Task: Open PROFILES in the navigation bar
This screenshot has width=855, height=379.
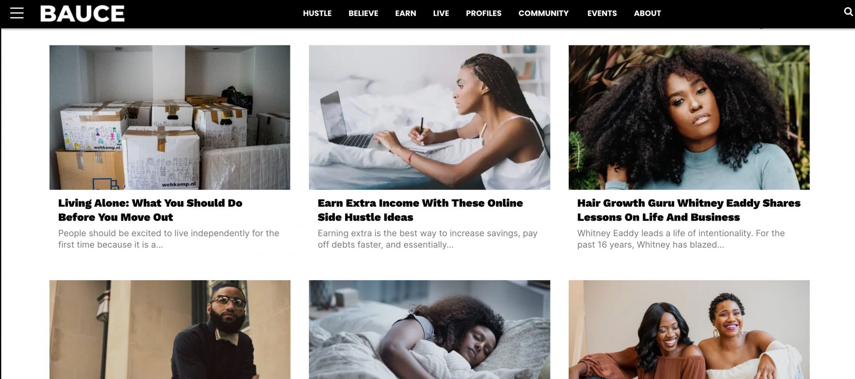Action: (484, 13)
